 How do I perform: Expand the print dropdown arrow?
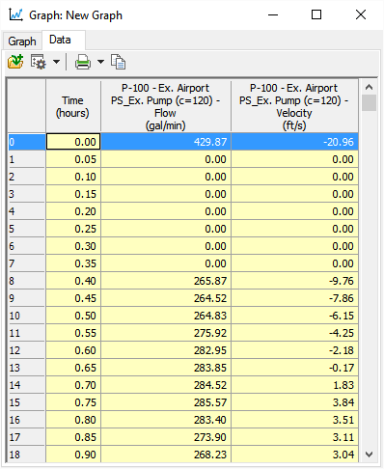[100, 62]
